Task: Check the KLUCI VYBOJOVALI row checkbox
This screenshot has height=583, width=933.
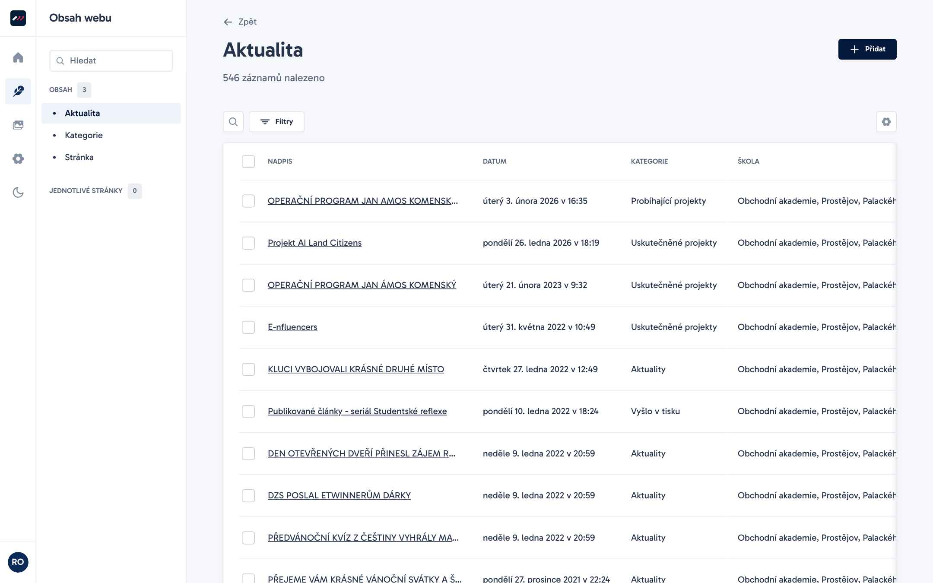Action: [248, 369]
